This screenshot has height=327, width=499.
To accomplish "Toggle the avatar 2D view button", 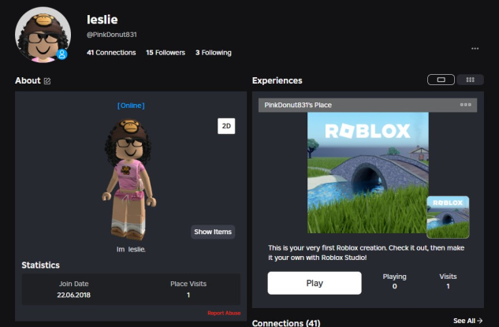I will pos(226,126).
